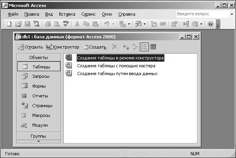Click the Properties toolbar icon
Image resolution: width=236 pixels, height=158 pixels.
174,24
